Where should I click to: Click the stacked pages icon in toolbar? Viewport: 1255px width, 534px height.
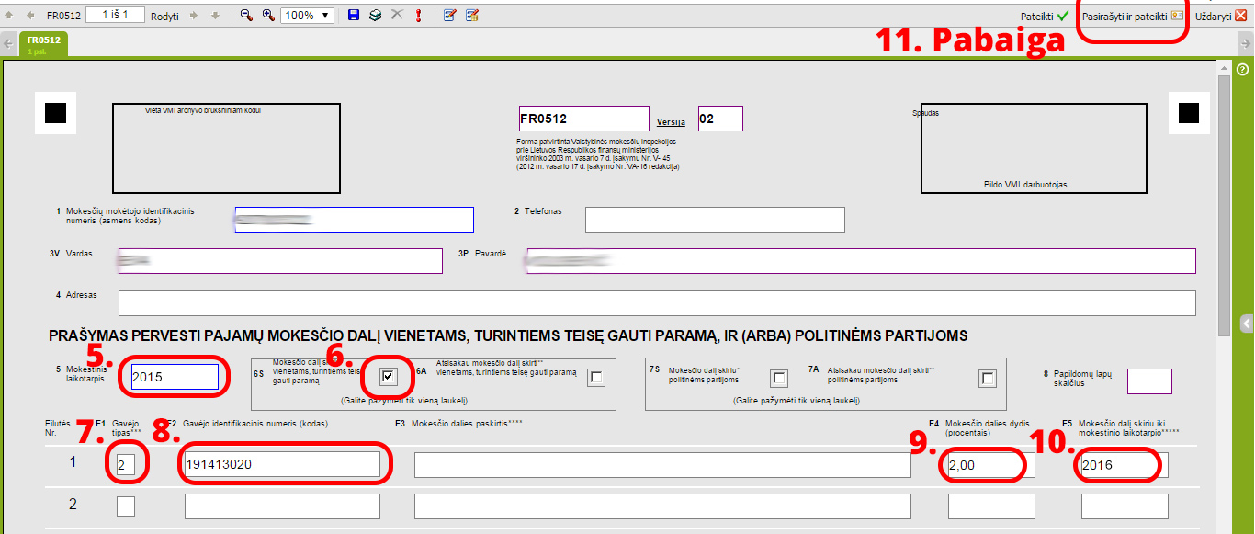pyautogui.click(x=375, y=16)
